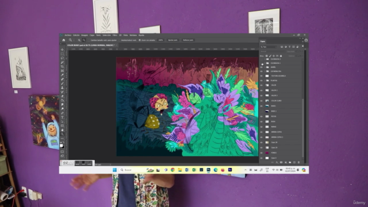The height and width of the screenshot is (207, 368).
Task: Hide the ROCAS layer
Action: click(262, 116)
